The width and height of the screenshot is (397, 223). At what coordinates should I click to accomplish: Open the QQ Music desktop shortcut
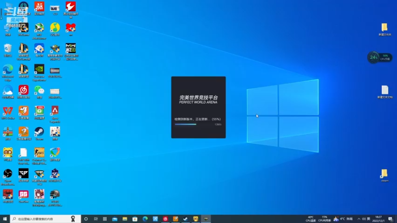tap(55, 29)
